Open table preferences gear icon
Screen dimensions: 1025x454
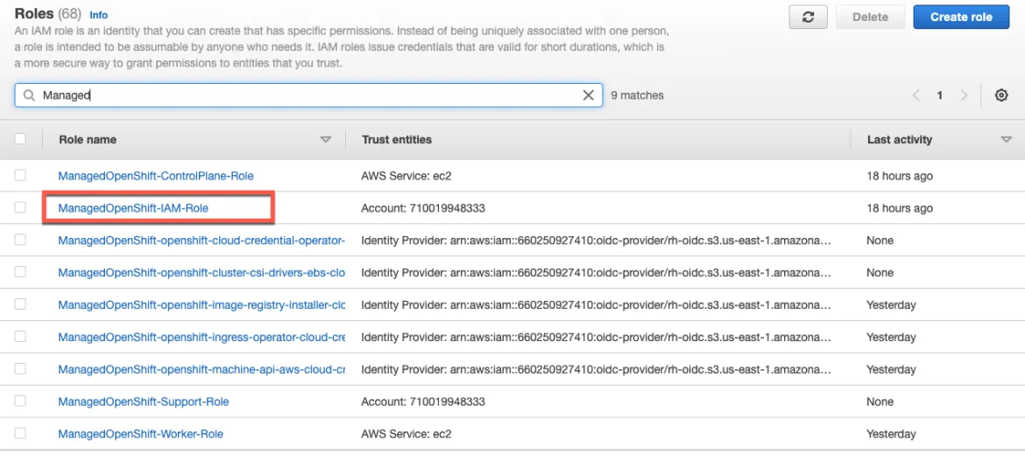coord(1001,95)
